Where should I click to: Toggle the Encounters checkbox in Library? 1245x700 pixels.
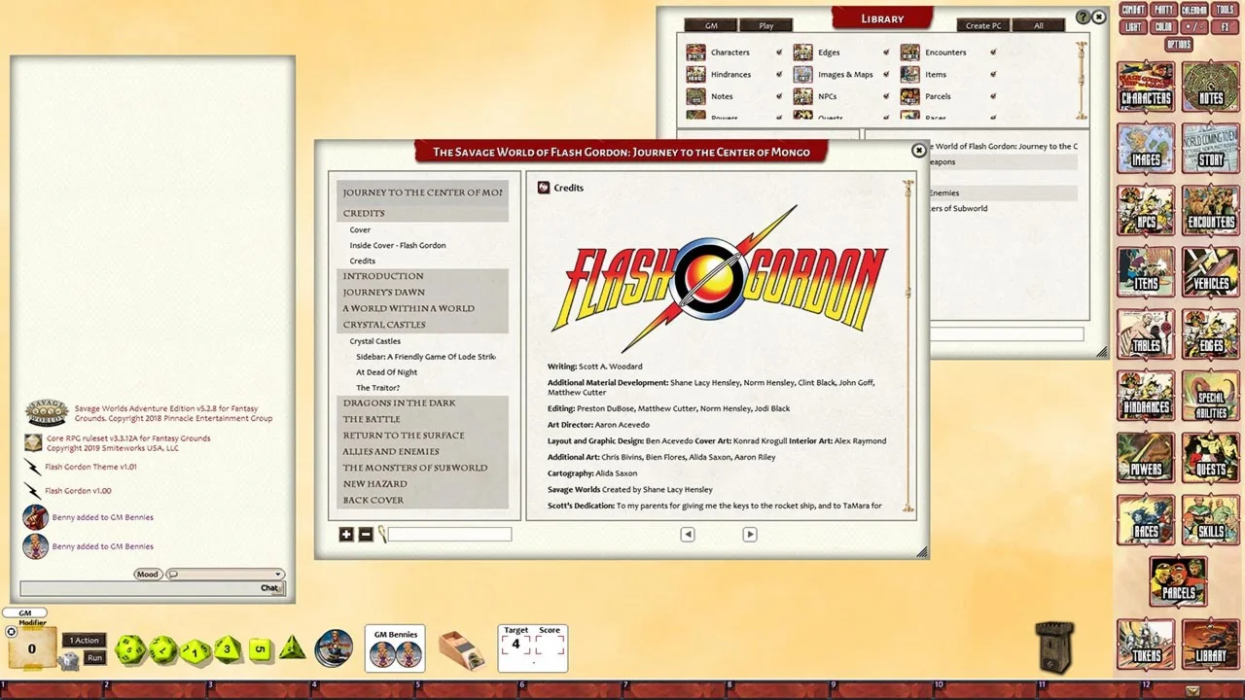(993, 52)
